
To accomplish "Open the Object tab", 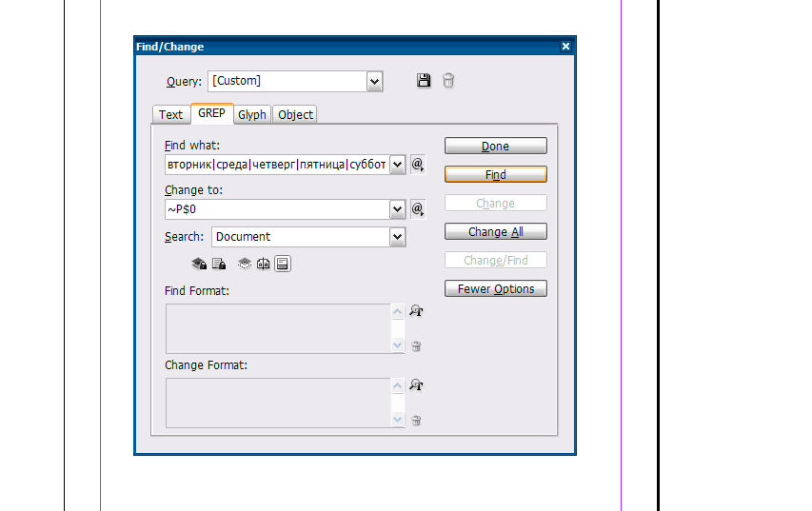I will click(295, 114).
